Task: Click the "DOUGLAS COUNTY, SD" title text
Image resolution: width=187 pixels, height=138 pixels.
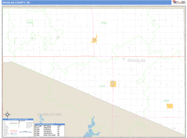Action: [16, 2]
